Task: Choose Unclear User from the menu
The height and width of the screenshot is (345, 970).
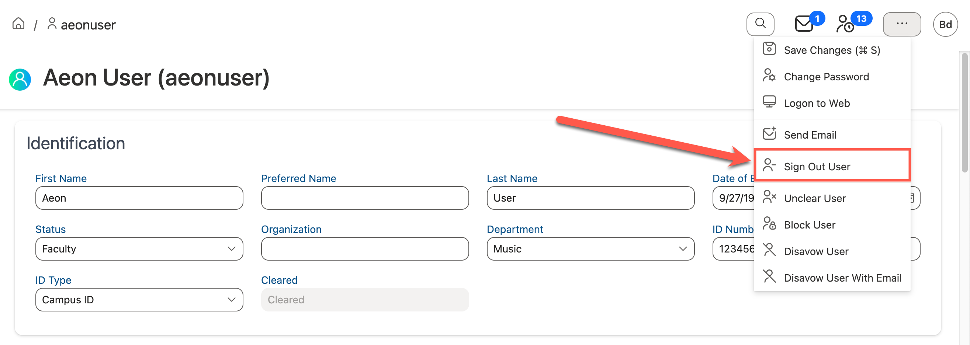Action: [x=815, y=198]
